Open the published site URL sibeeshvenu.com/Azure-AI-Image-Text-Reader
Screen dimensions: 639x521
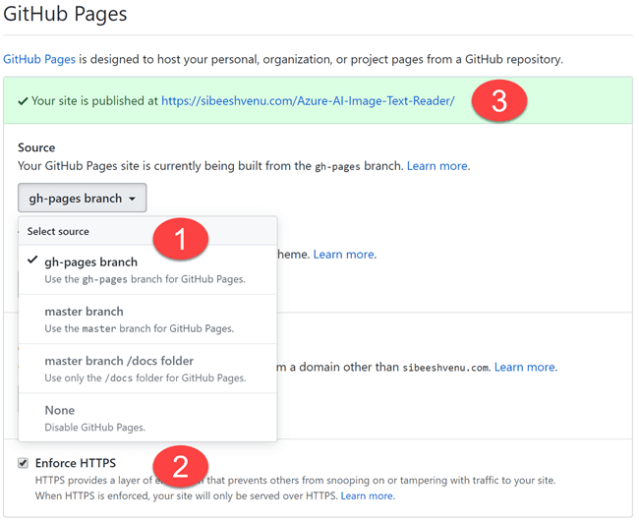coord(308,100)
